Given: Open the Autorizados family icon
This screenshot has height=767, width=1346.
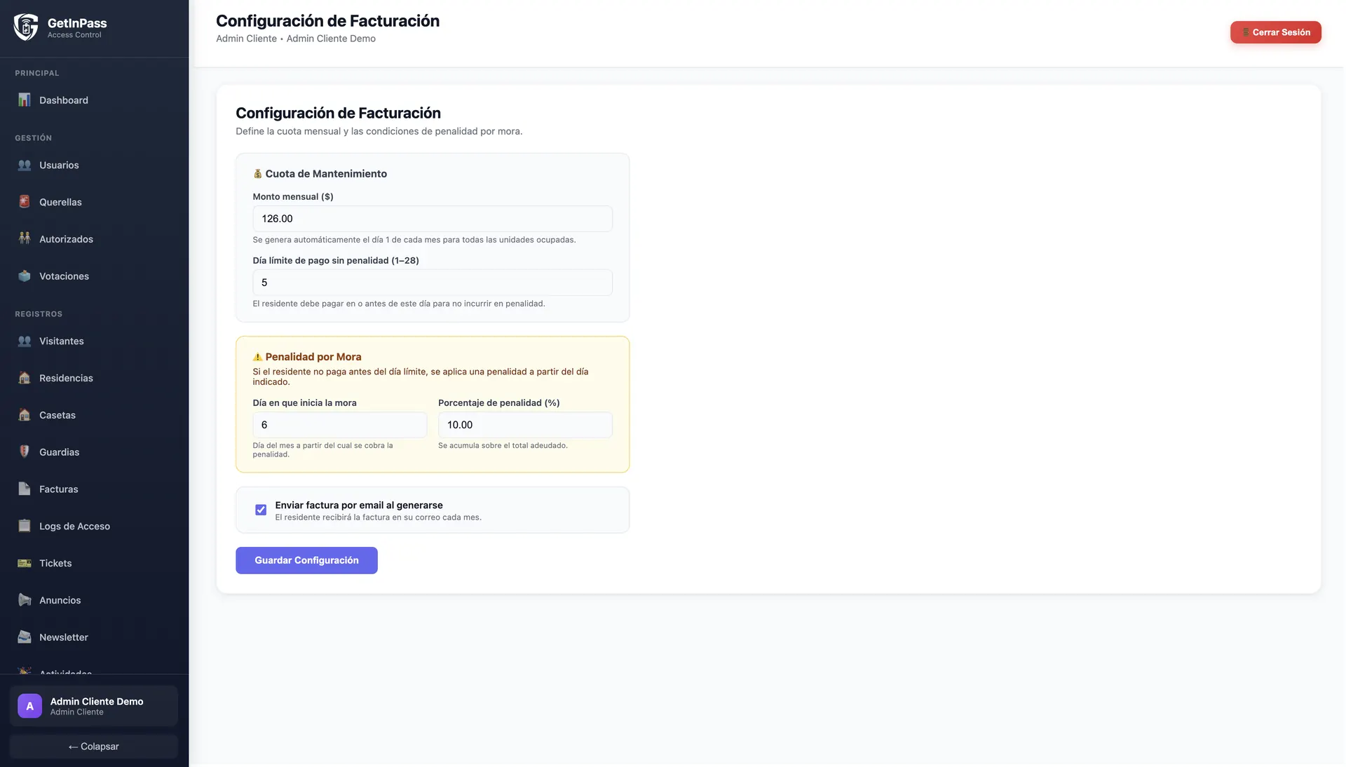Looking at the screenshot, I should tap(25, 239).
